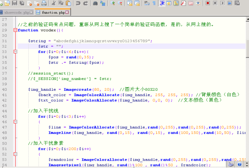Close the function.php tab
The width and height of the screenshot is (249, 168).
pos(67,13)
